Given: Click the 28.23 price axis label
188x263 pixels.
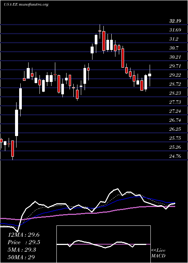Looking at the screenshot, I should point(175,93).
